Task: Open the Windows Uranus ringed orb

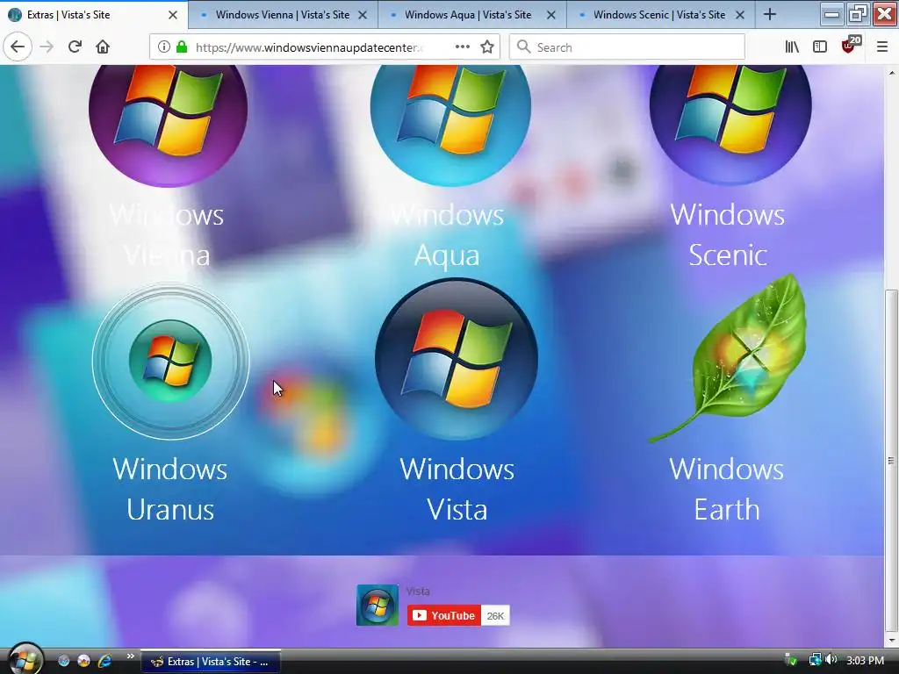Action: point(170,361)
